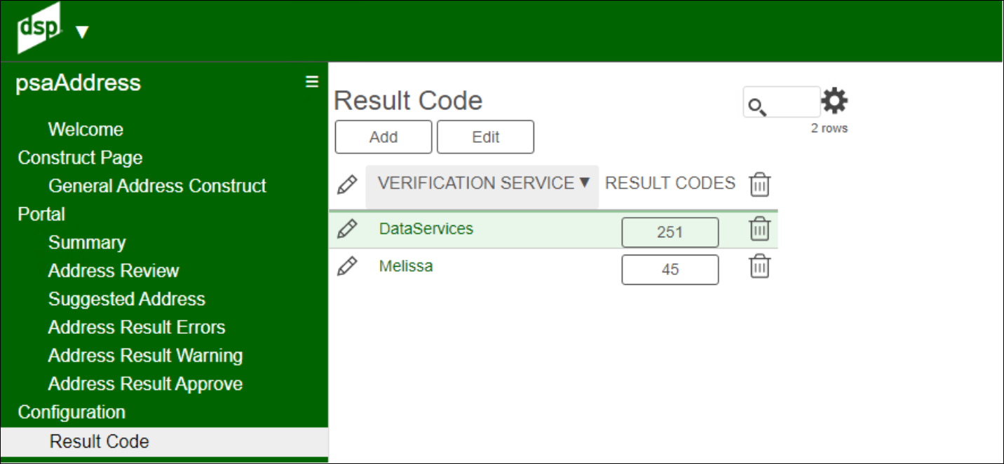1004x464 pixels.
Task: Select Result Code in Configuration
Action: coord(164,442)
